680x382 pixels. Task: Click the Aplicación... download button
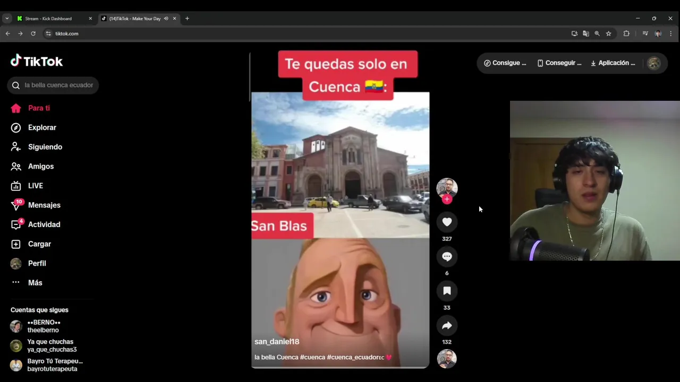click(613, 63)
